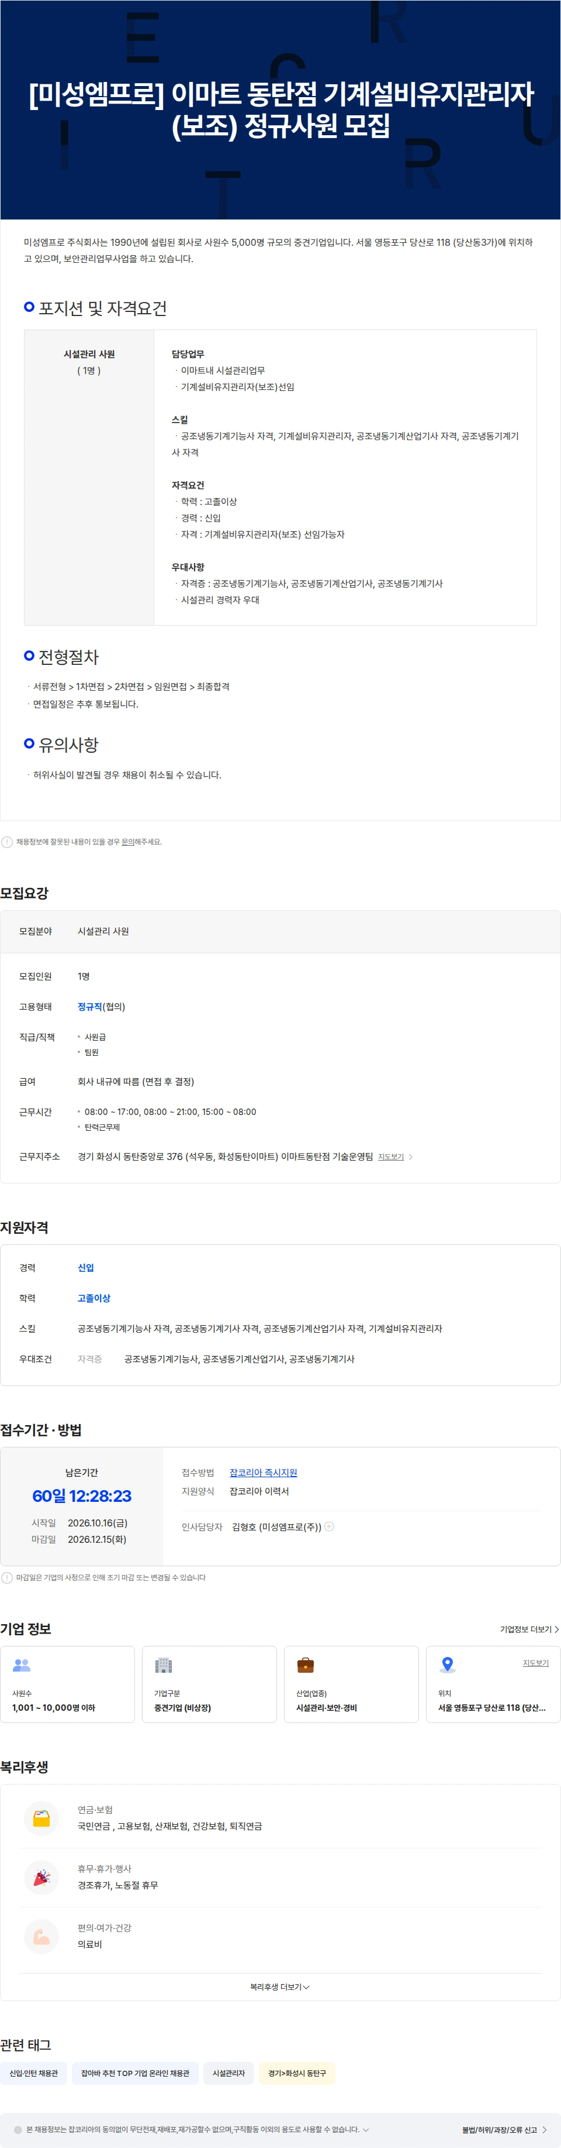Click the 휴무·휴가·행사 party icon
The width and height of the screenshot is (561, 2148).
click(41, 1878)
